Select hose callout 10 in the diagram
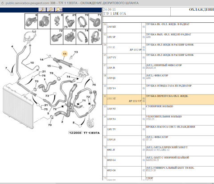 tap(32, 63)
